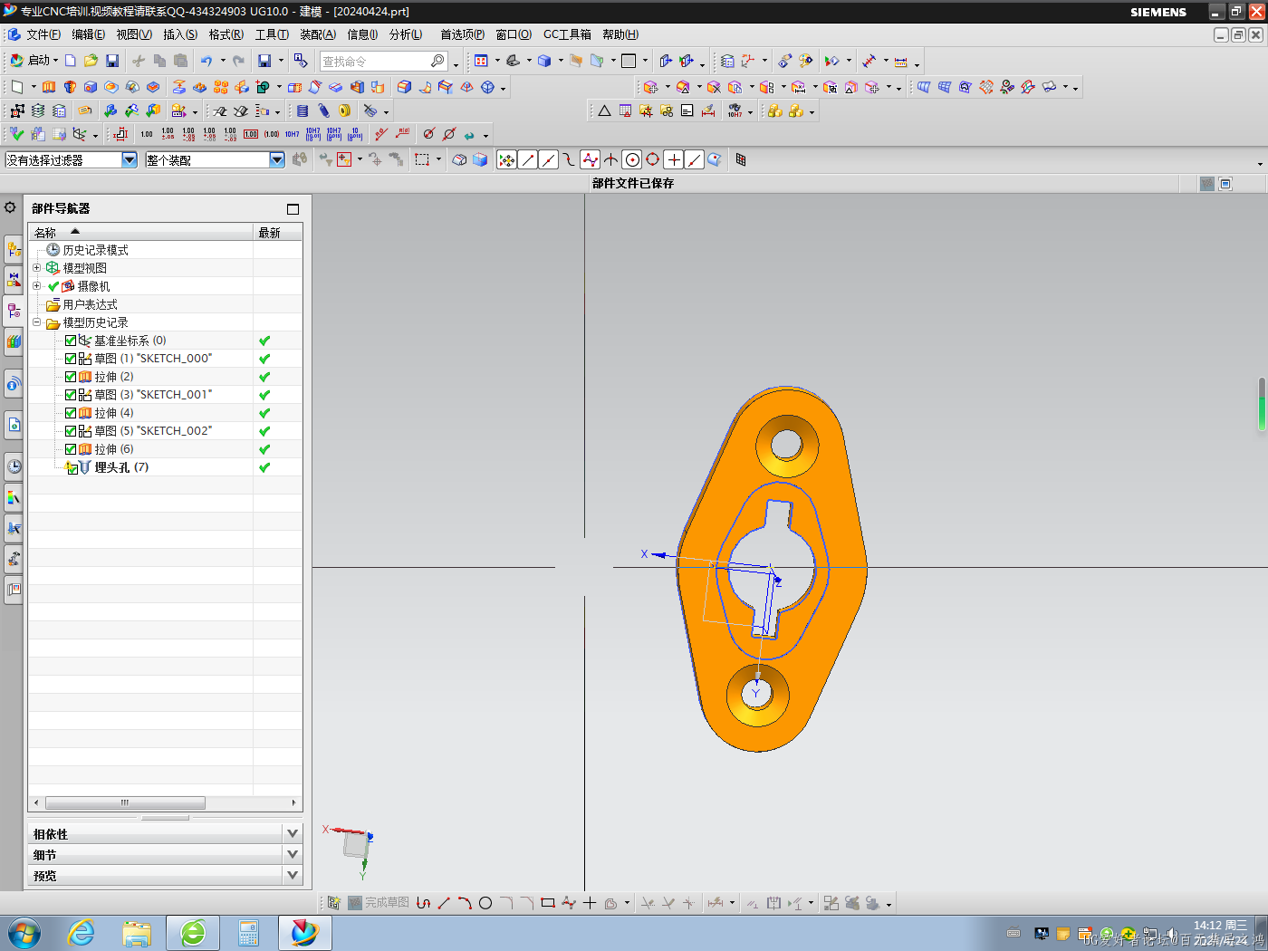Open the Assembly Navigator sidebar icon
The image size is (1268, 951).
click(x=14, y=249)
